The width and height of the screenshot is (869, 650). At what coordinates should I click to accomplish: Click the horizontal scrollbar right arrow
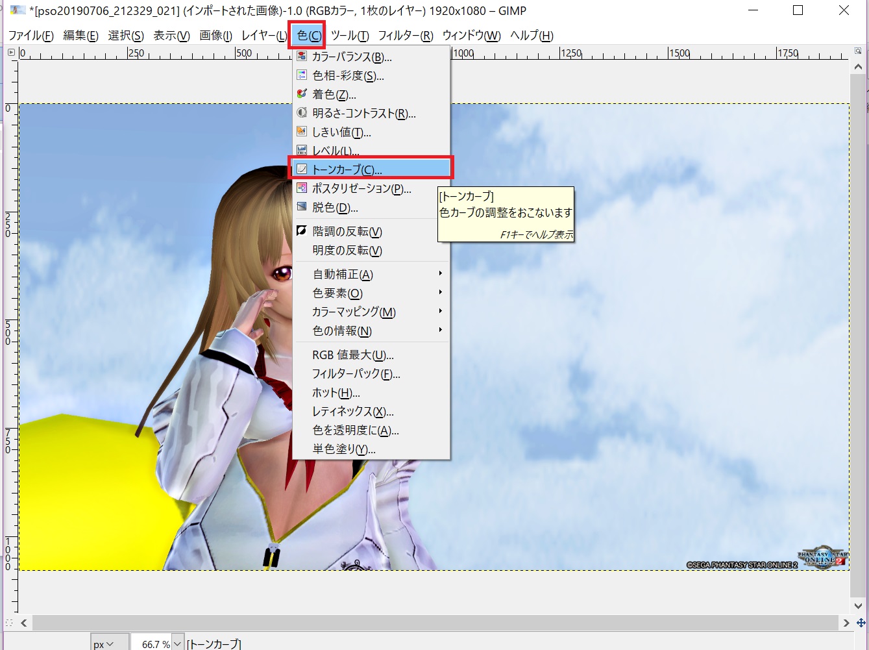click(x=846, y=623)
